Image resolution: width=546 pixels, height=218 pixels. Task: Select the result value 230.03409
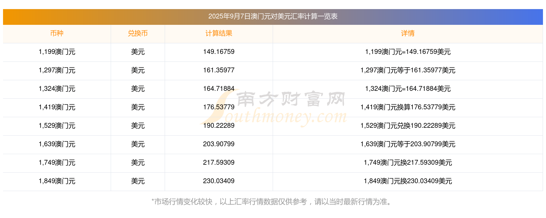pos(219,181)
